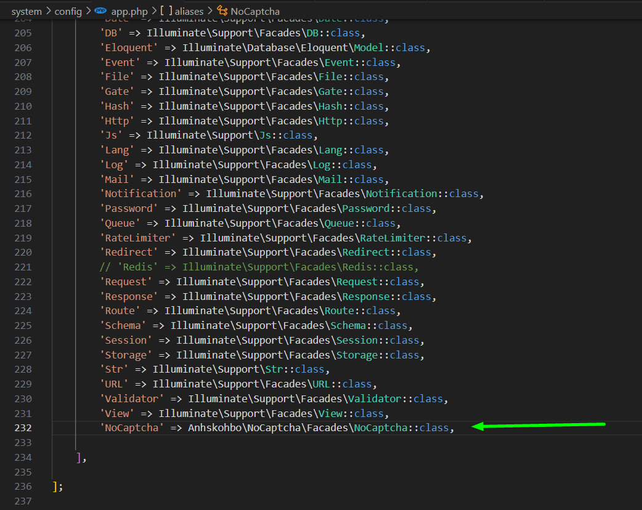
Task: Click the NoCaptcha symbol icon in breadcrumb
Action: click(x=222, y=12)
